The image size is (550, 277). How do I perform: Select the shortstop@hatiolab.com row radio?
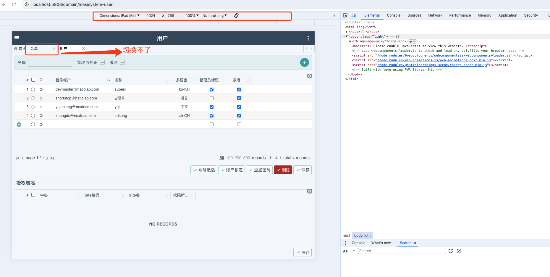(33, 98)
